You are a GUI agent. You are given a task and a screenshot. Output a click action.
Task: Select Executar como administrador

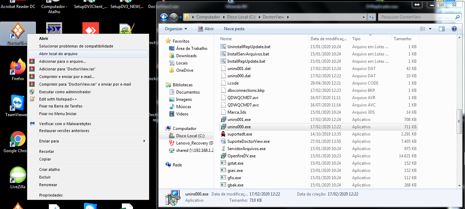click(x=65, y=92)
